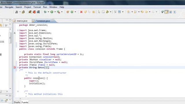Collapse the import statements fold
The width and height of the screenshot is (185, 104).
pyautogui.click(x=18, y=30)
